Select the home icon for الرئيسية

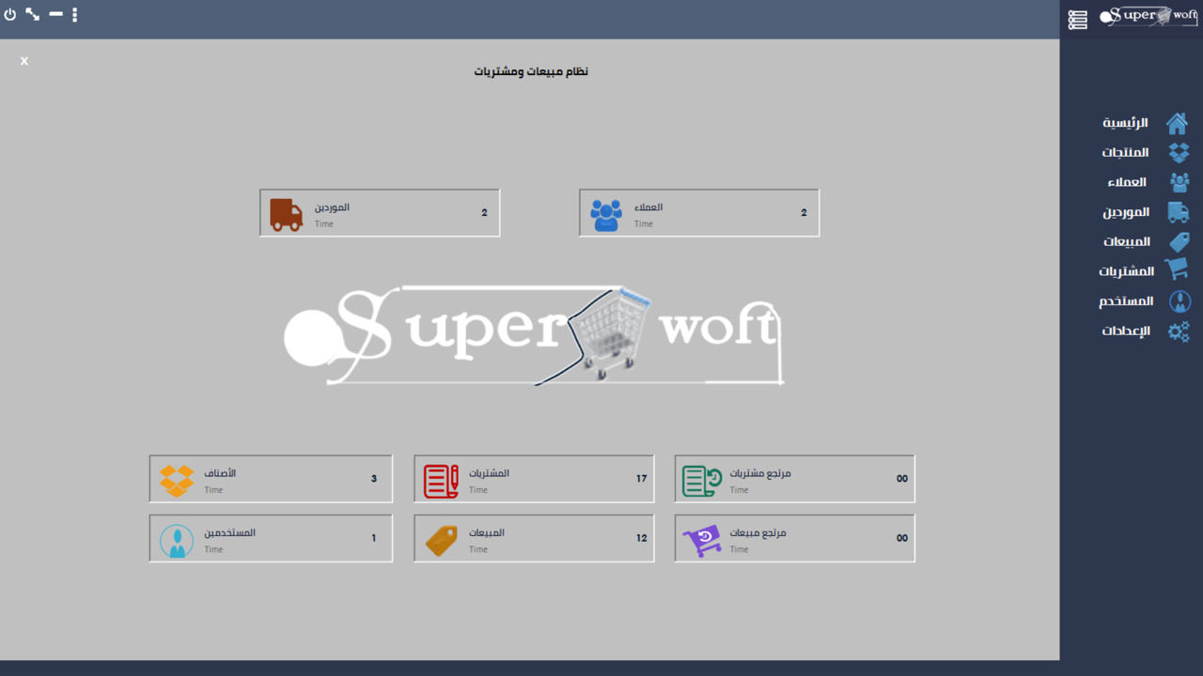pyautogui.click(x=1179, y=122)
